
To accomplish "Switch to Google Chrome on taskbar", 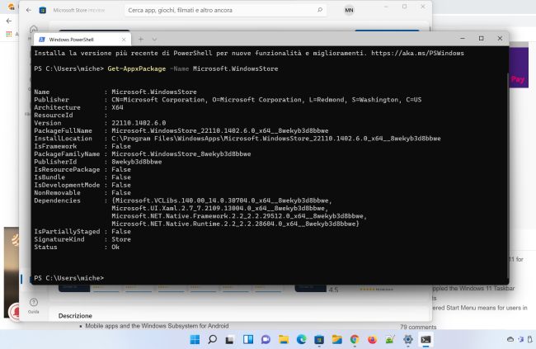I will 355,339.
